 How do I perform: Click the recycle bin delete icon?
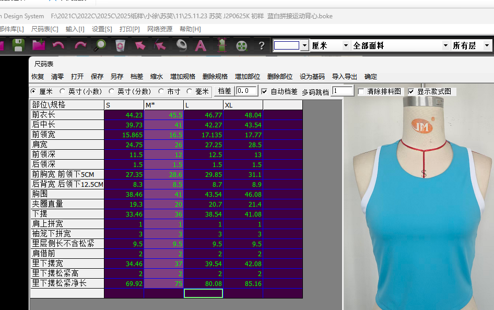pyautogui.click(x=120, y=46)
